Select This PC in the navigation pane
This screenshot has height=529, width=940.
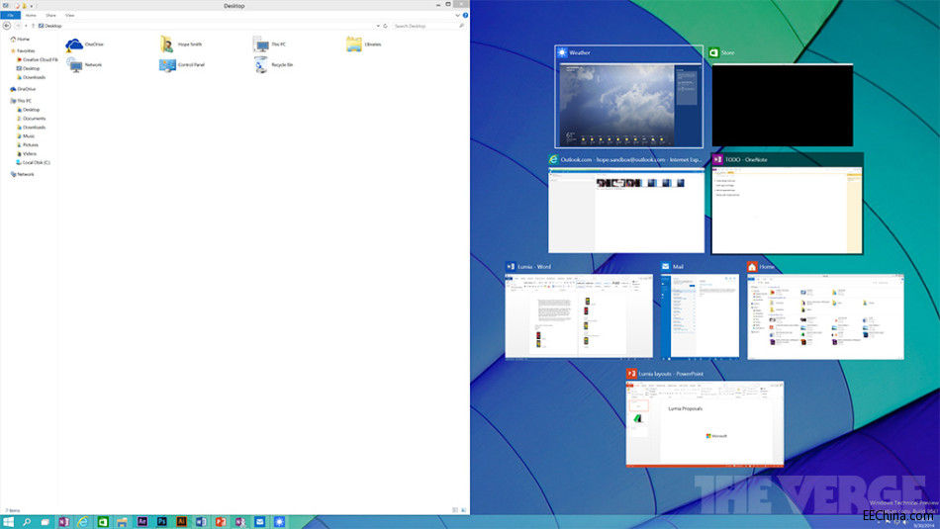click(x=21, y=101)
